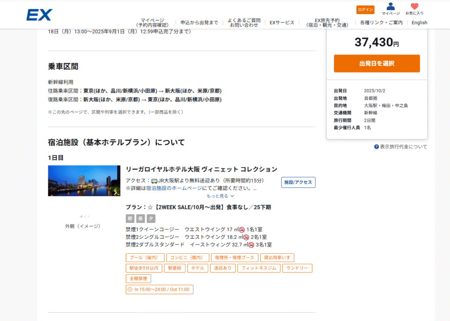Viewport: 450px width, 321px height.
Task: Open the マイページ person icon
Action: click(390, 7)
